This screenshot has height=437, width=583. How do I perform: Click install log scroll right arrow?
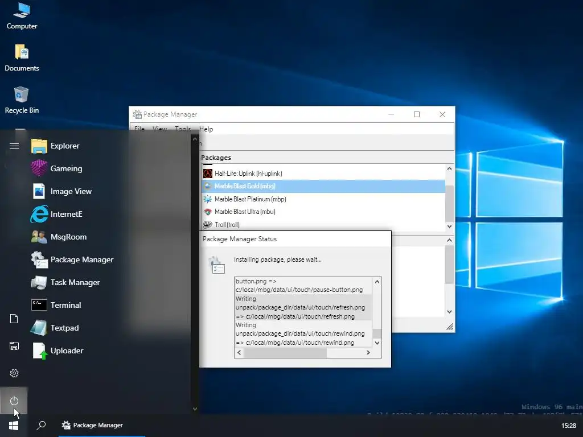point(368,353)
